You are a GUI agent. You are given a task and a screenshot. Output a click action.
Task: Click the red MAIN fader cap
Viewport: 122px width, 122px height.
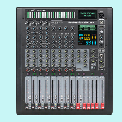coord(102,106)
